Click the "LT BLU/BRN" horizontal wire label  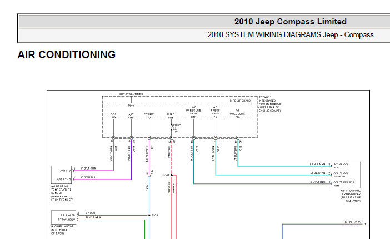(317, 165)
